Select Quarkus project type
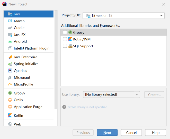 [29, 71]
